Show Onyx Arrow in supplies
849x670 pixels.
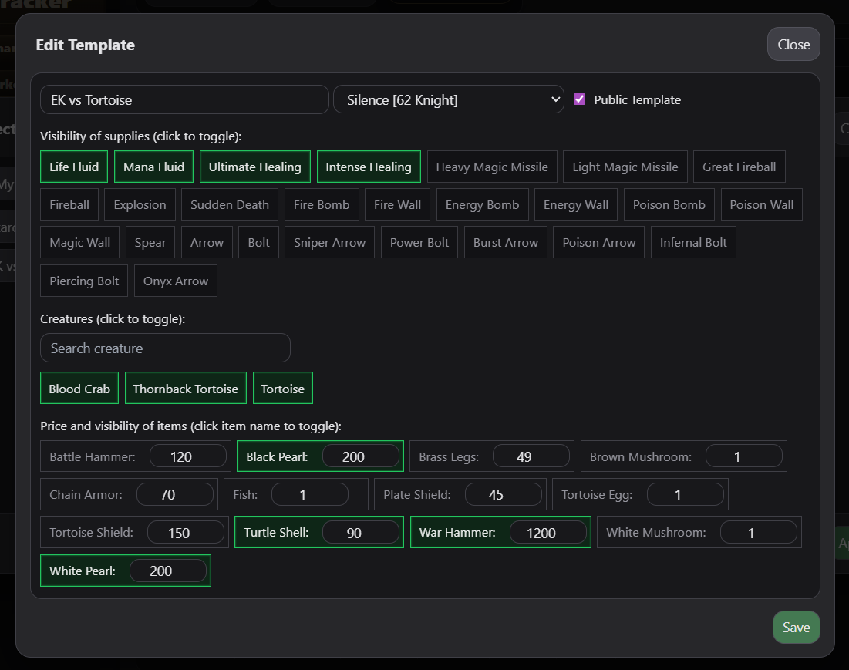[176, 281]
